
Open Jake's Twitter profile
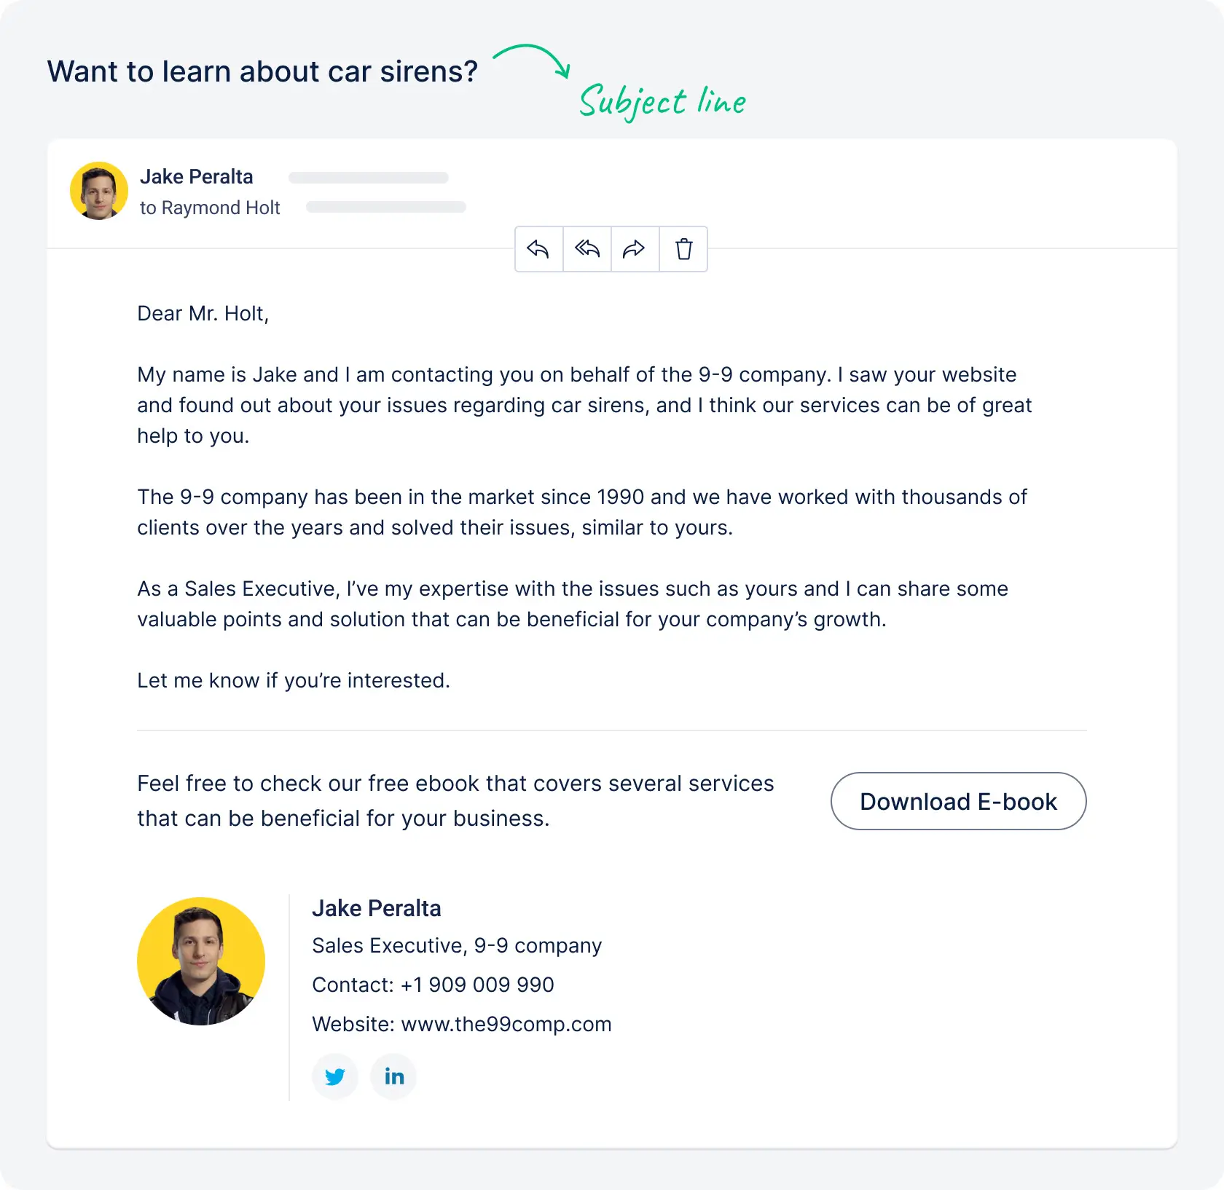[335, 1076]
